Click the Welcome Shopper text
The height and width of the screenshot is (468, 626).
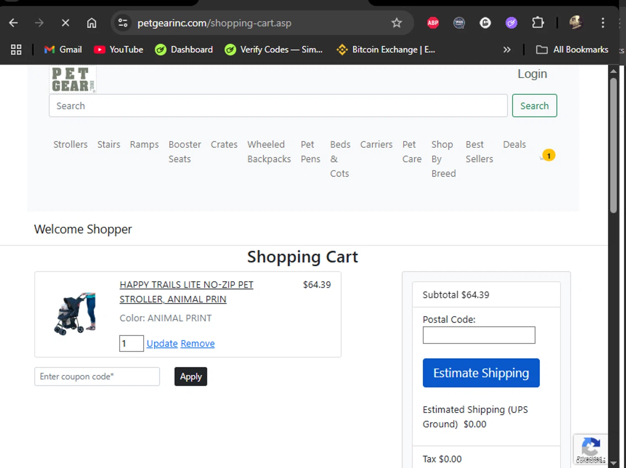click(x=83, y=229)
